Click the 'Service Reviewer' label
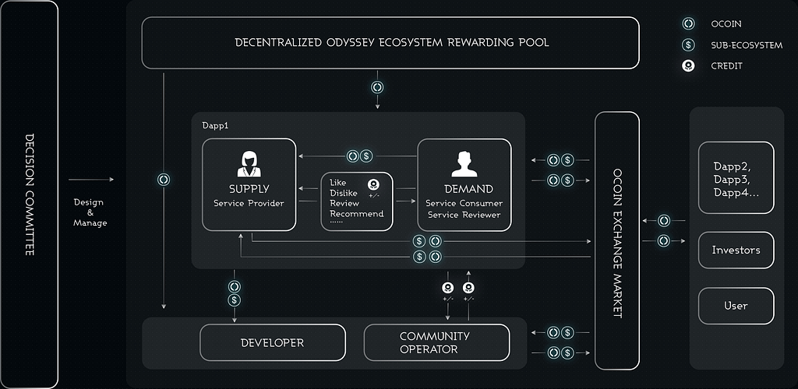This screenshot has width=798, height=389. (x=464, y=215)
